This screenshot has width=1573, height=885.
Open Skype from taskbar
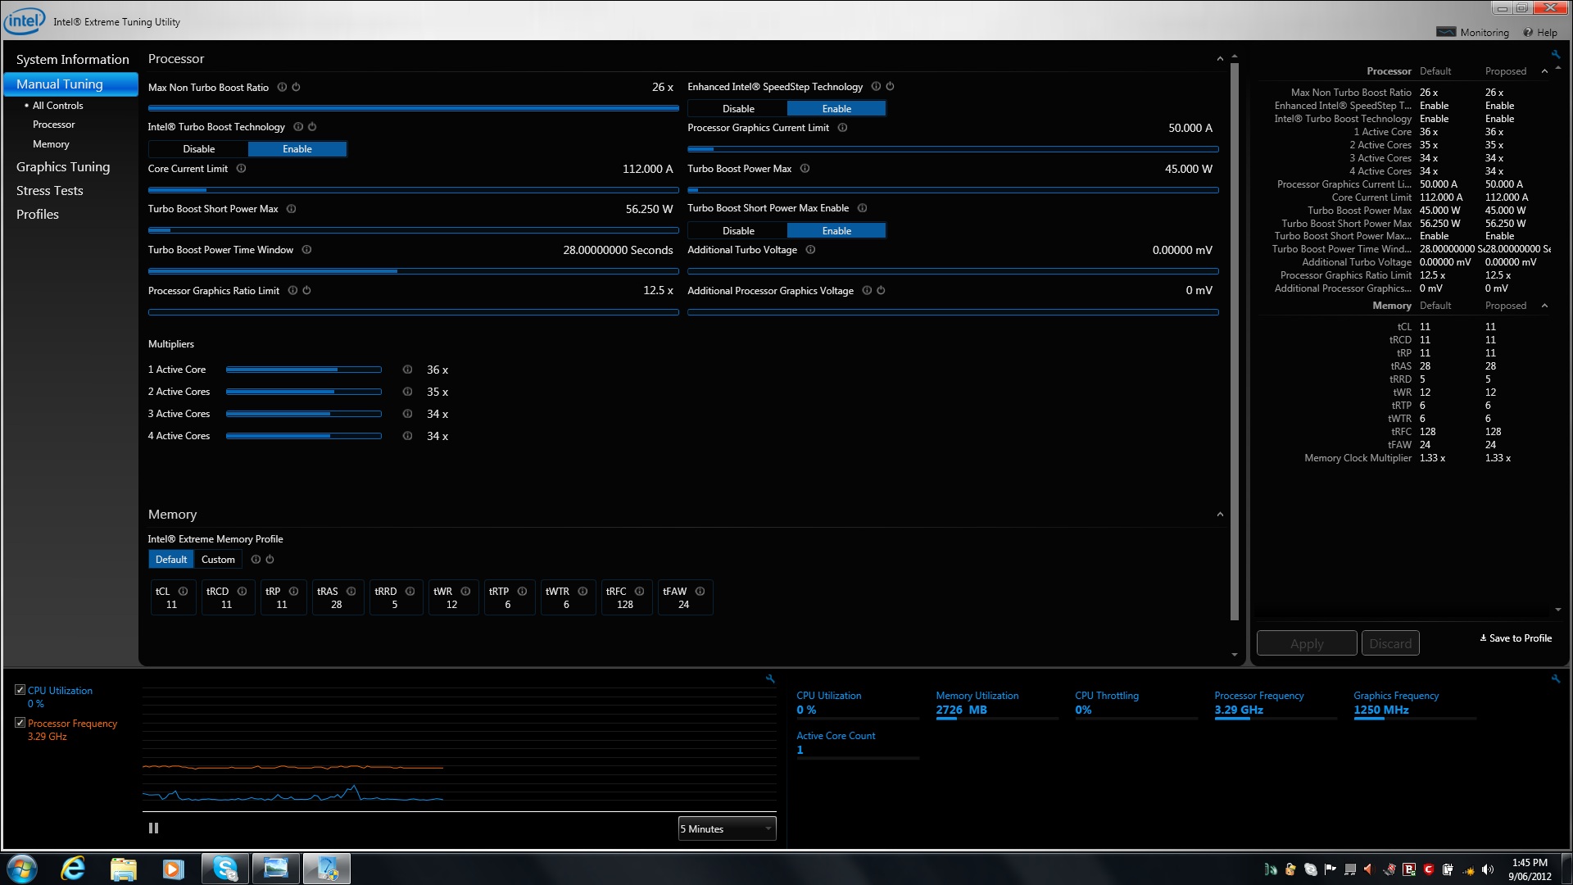224,869
